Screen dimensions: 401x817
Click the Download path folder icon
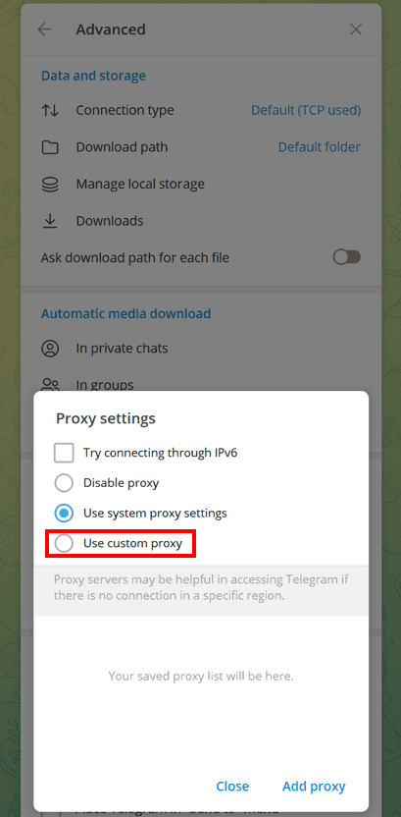50,147
